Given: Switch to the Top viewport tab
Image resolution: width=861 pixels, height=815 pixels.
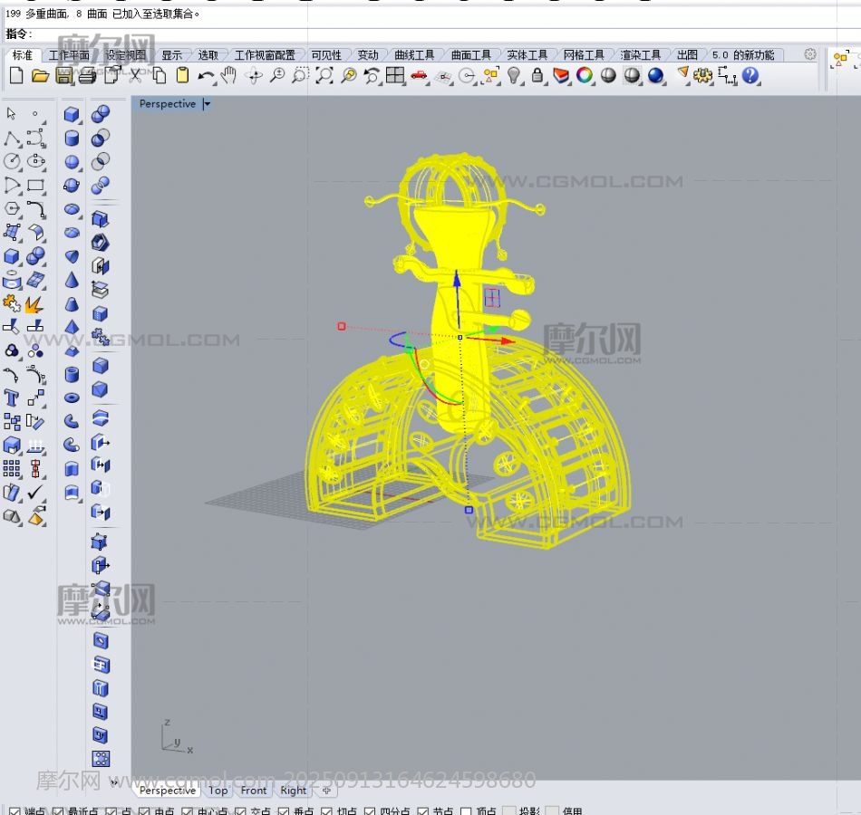Looking at the screenshot, I should click(x=218, y=791).
